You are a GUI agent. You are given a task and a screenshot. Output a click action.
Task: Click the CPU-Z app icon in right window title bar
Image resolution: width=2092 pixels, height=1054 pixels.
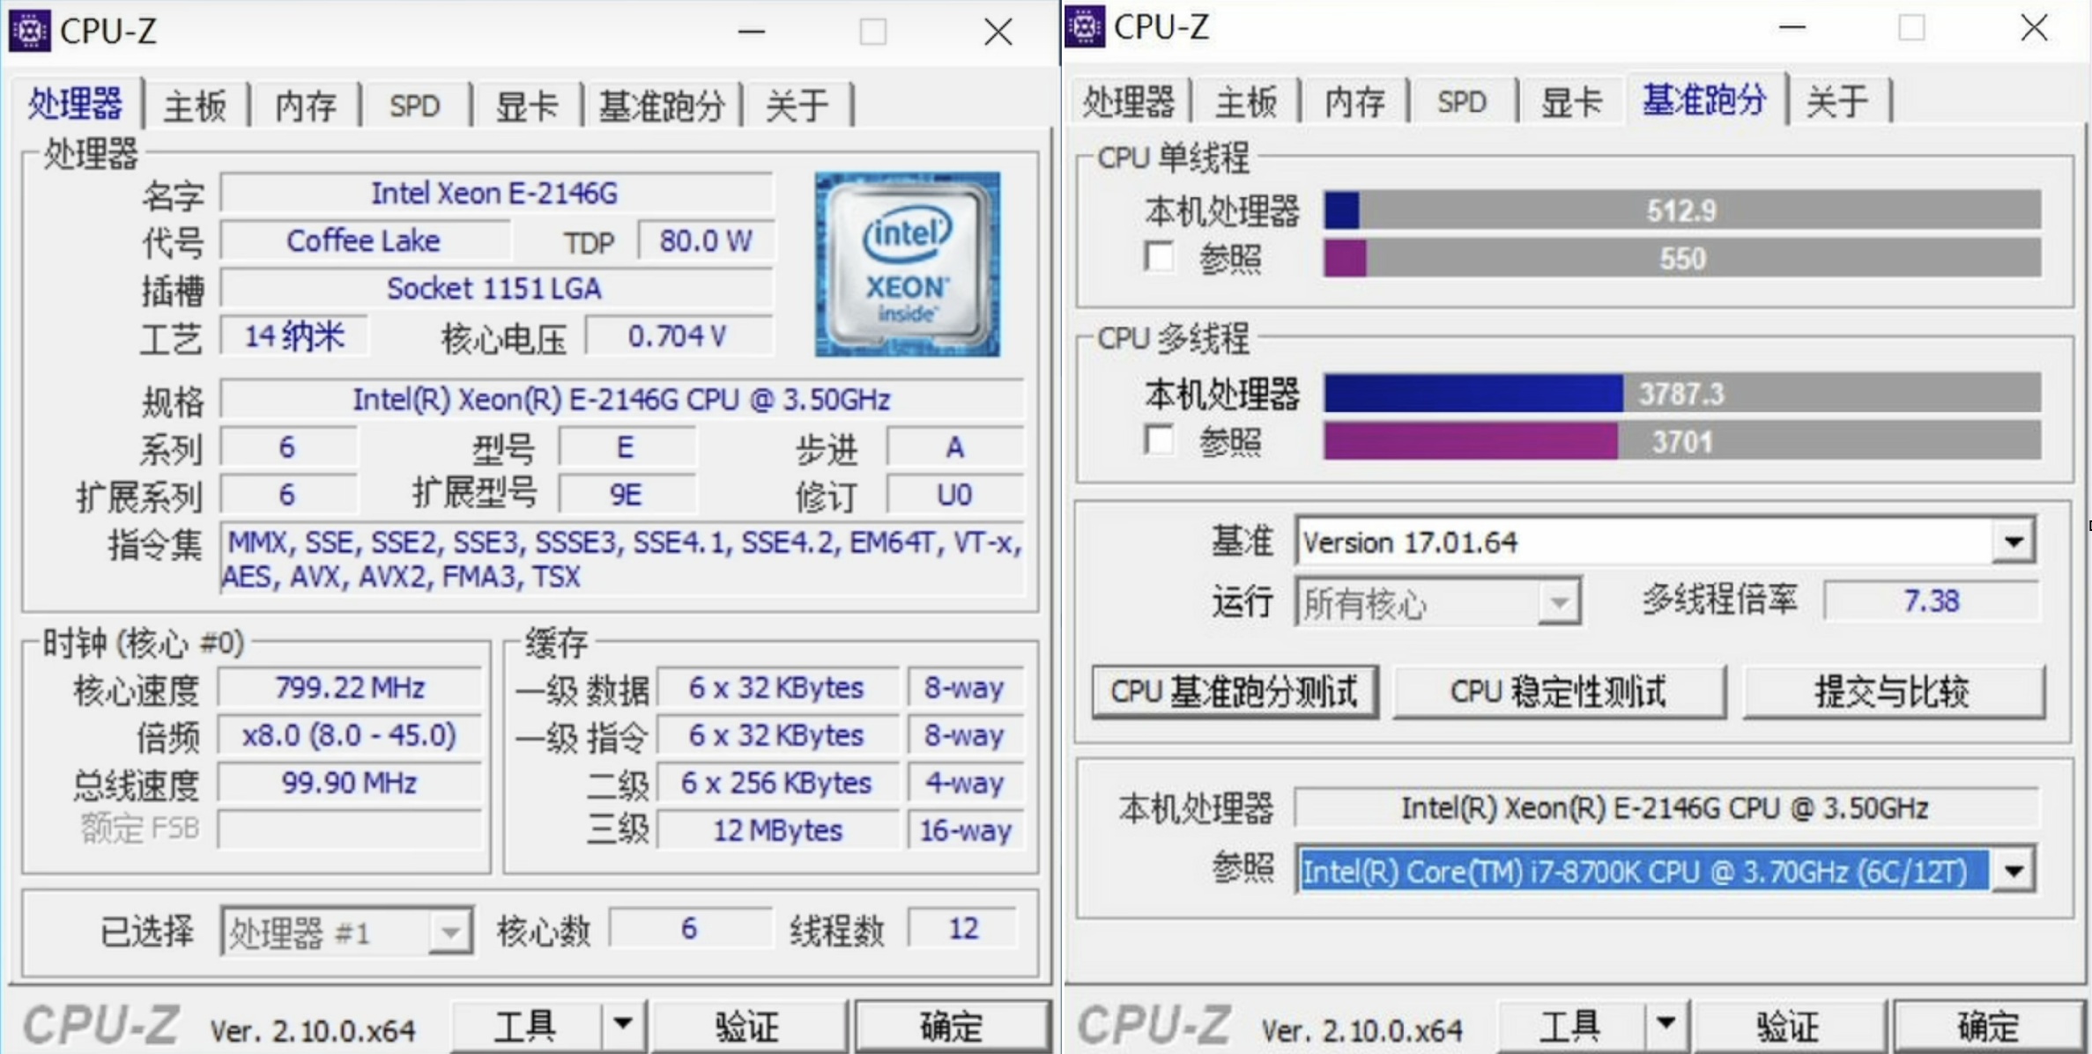(x=1085, y=26)
